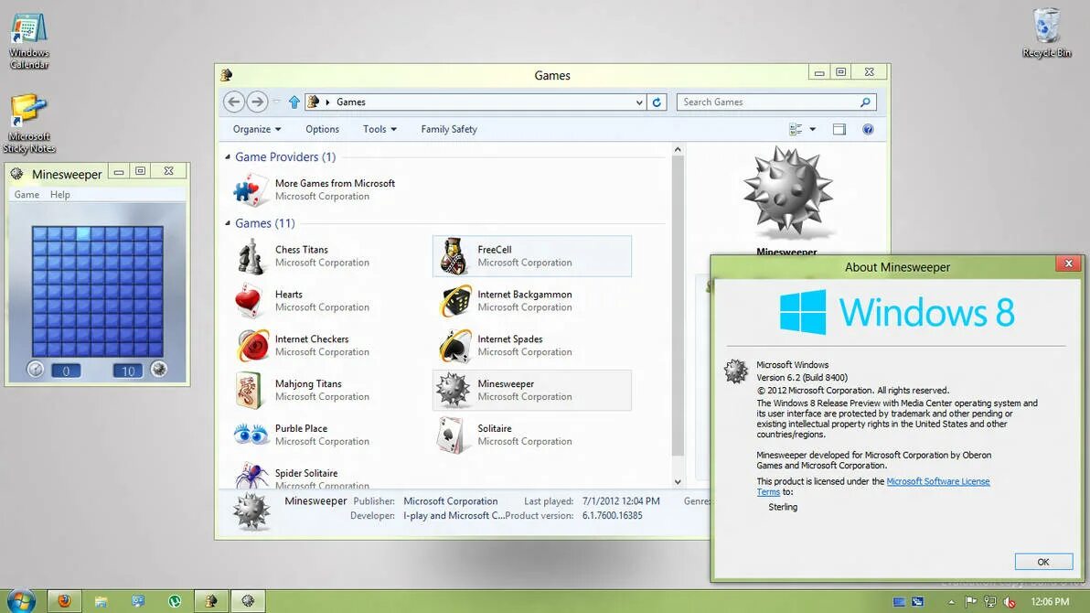
Task: Click the Games breadcrumb arrow
Action: [x=327, y=102]
